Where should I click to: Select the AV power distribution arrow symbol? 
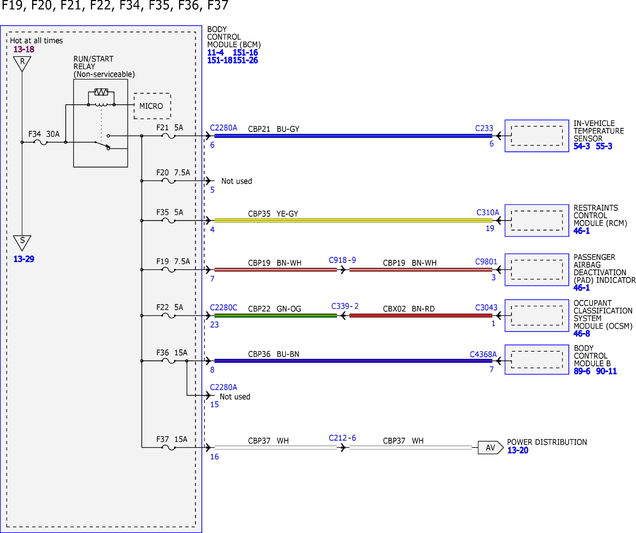(x=491, y=447)
